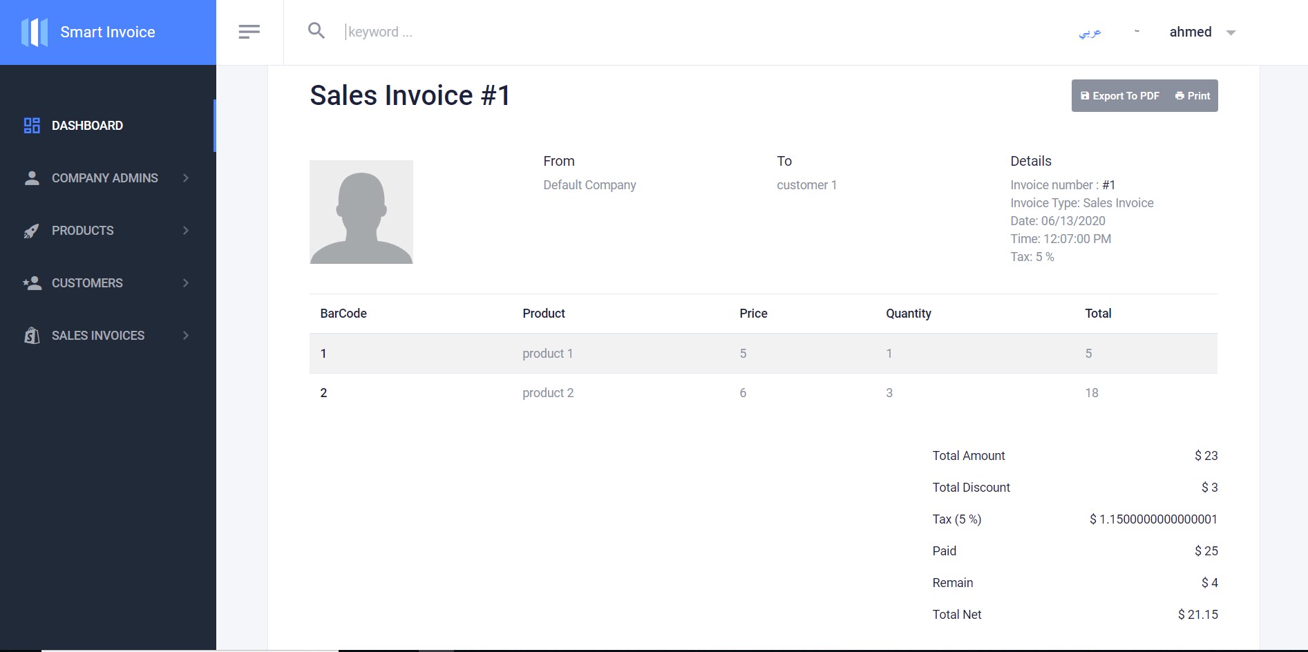Click the search magnifier icon
The width and height of the screenshot is (1308, 652).
click(316, 30)
